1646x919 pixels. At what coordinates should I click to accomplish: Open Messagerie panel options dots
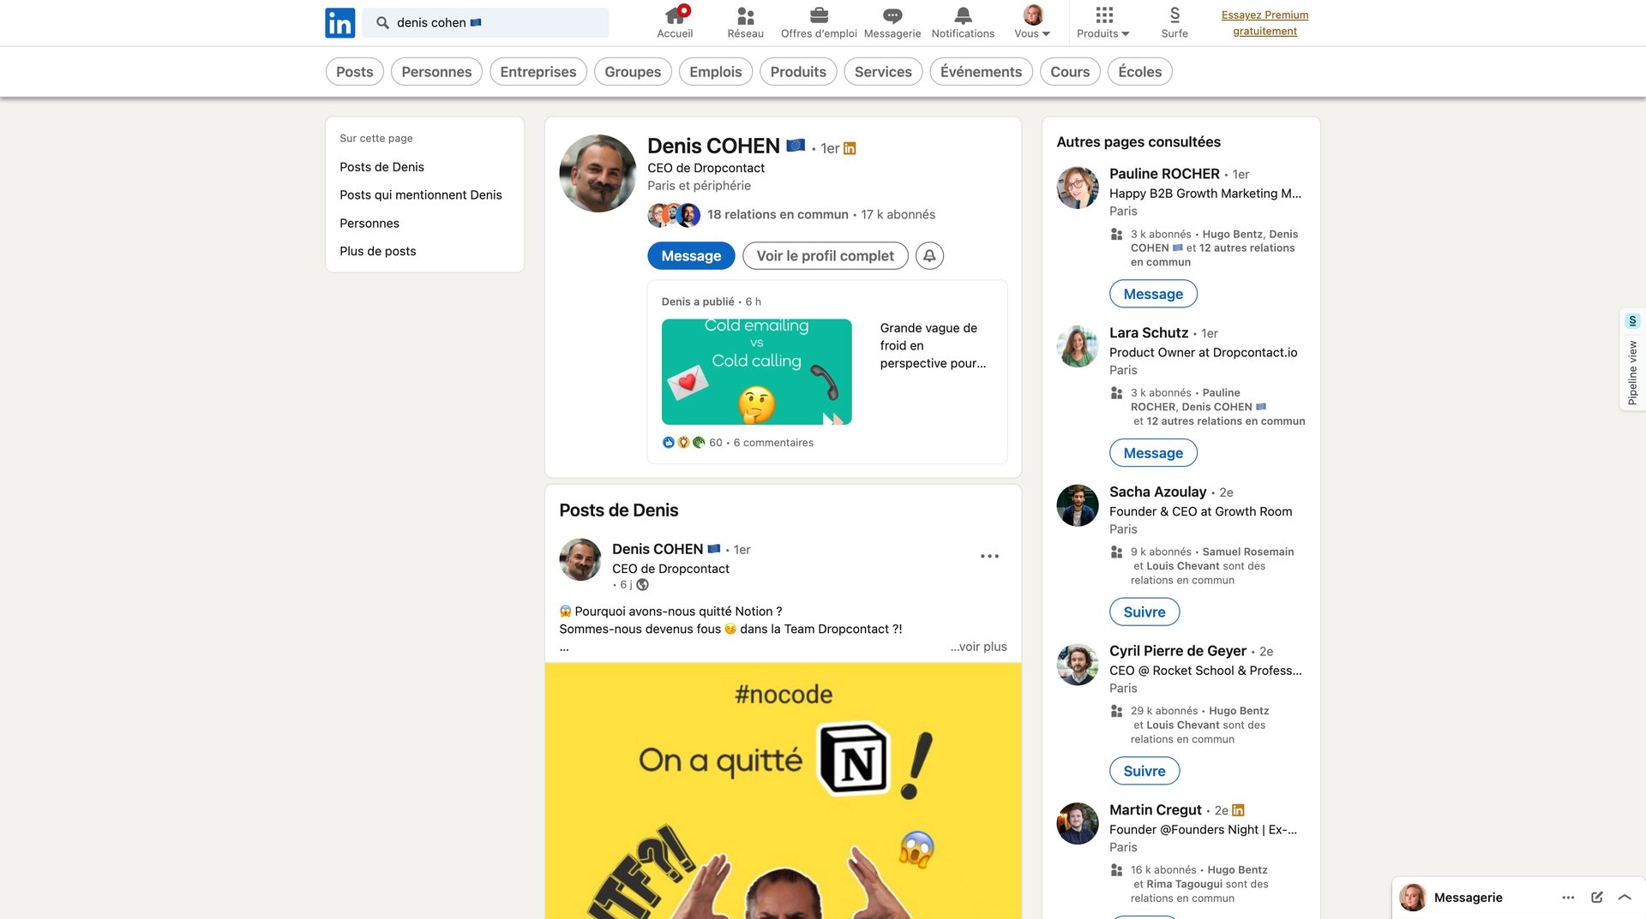coord(1568,898)
